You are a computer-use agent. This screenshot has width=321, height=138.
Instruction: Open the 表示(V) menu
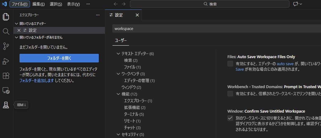pos(73,4)
